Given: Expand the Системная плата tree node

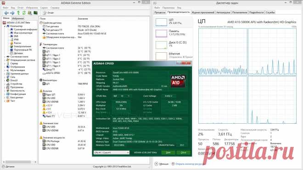Looking at the screenshot, I should pos(5,57).
